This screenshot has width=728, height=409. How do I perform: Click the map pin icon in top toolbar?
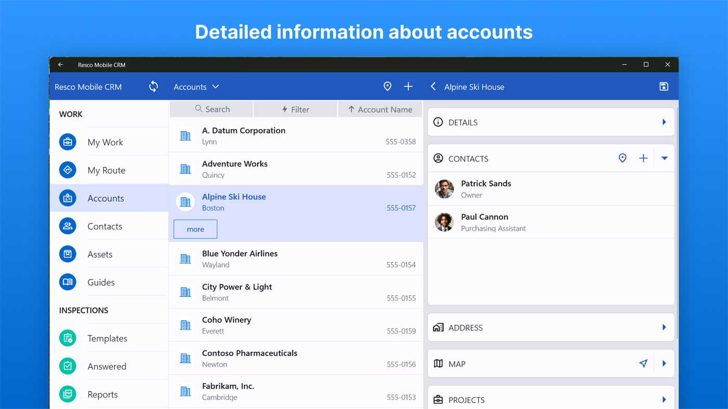(x=387, y=86)
